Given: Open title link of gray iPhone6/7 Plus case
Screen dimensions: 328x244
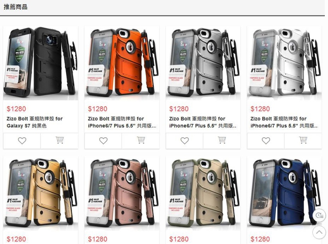Looking at the screenshot, I should 203,122.
